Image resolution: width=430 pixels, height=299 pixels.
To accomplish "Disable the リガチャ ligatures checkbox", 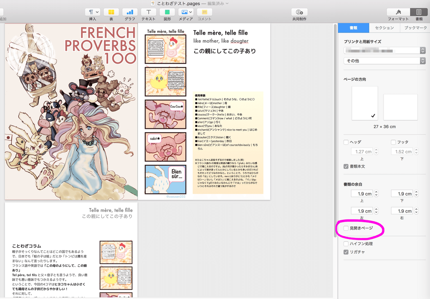I will [346, 252].
